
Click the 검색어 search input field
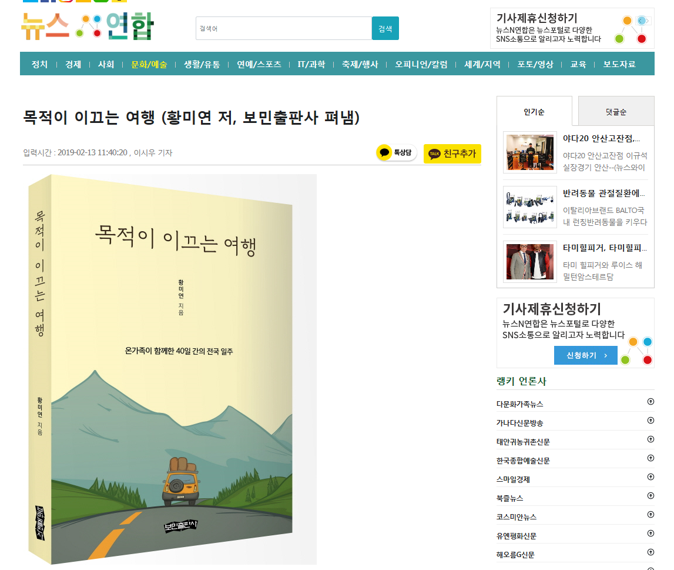coord(284,28)
